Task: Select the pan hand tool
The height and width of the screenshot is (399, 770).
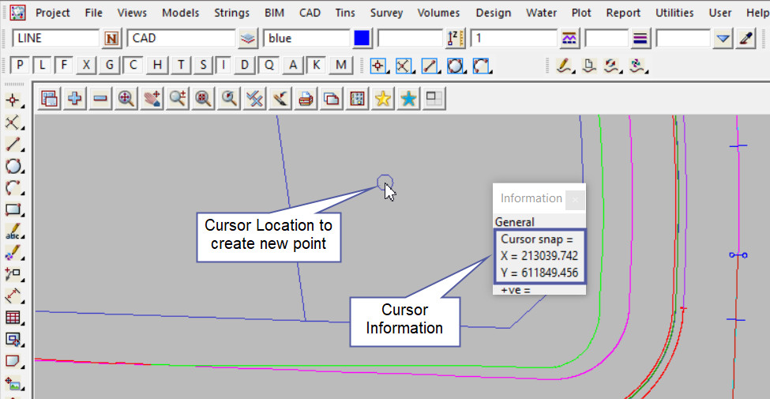Action: pos(151,99)
